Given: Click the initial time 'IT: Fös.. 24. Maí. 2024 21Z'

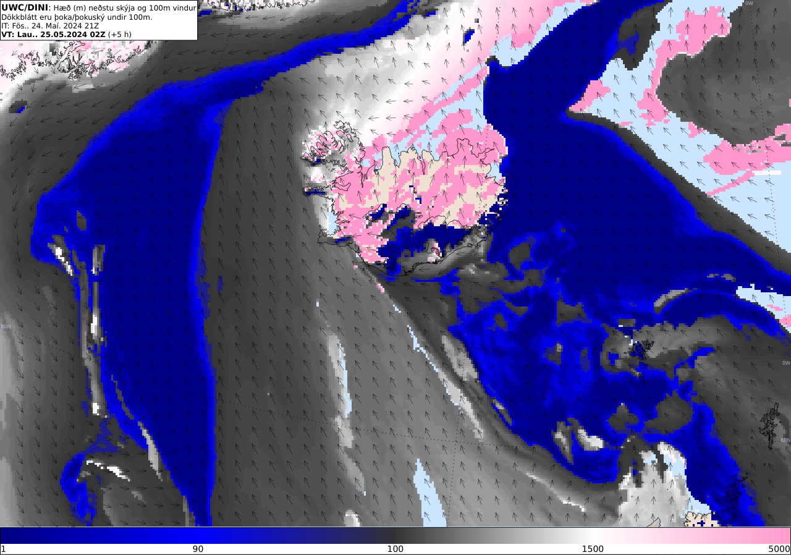Looking at the screenshot, I should (x=45, y=26).
